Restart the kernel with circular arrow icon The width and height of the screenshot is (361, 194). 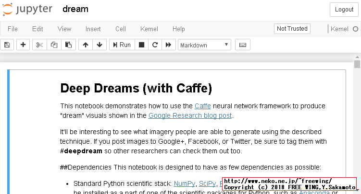pyautogui.click(x=155, y=45)
